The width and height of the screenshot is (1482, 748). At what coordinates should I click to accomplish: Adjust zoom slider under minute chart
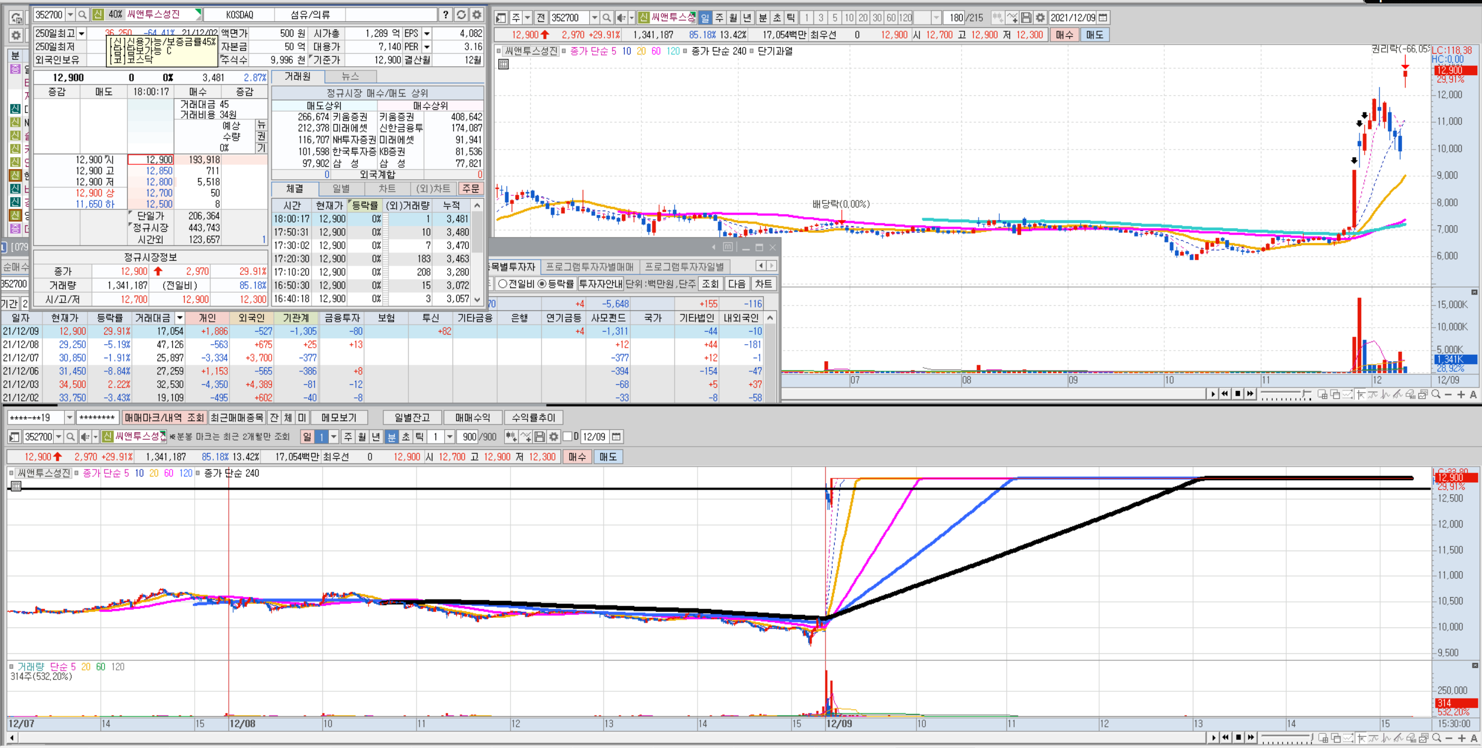(x=1286, y=738)
